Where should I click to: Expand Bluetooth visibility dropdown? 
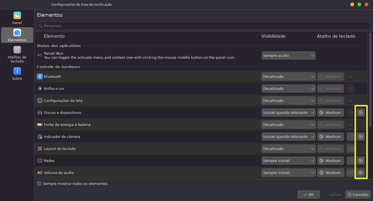288,76
